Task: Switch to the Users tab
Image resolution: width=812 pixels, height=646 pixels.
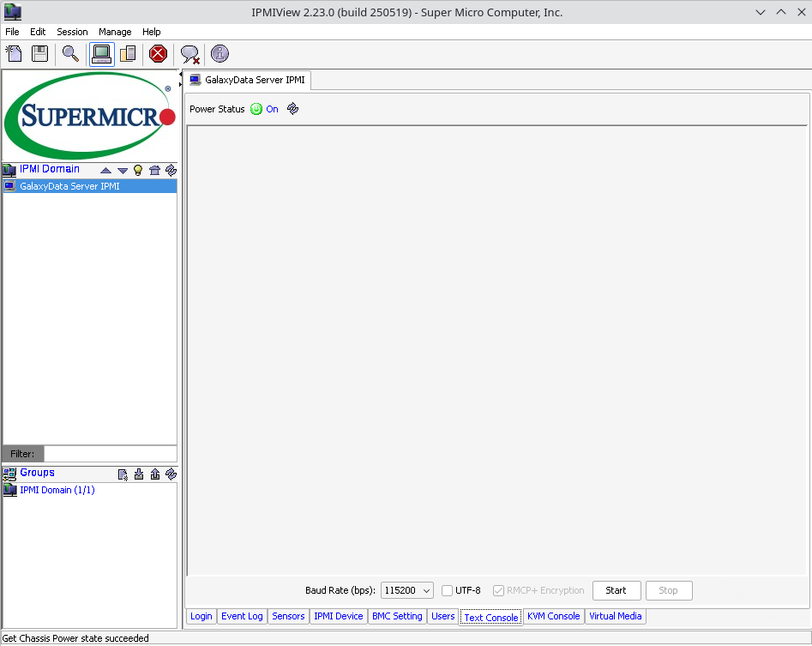Action: (x=442, y=616)
